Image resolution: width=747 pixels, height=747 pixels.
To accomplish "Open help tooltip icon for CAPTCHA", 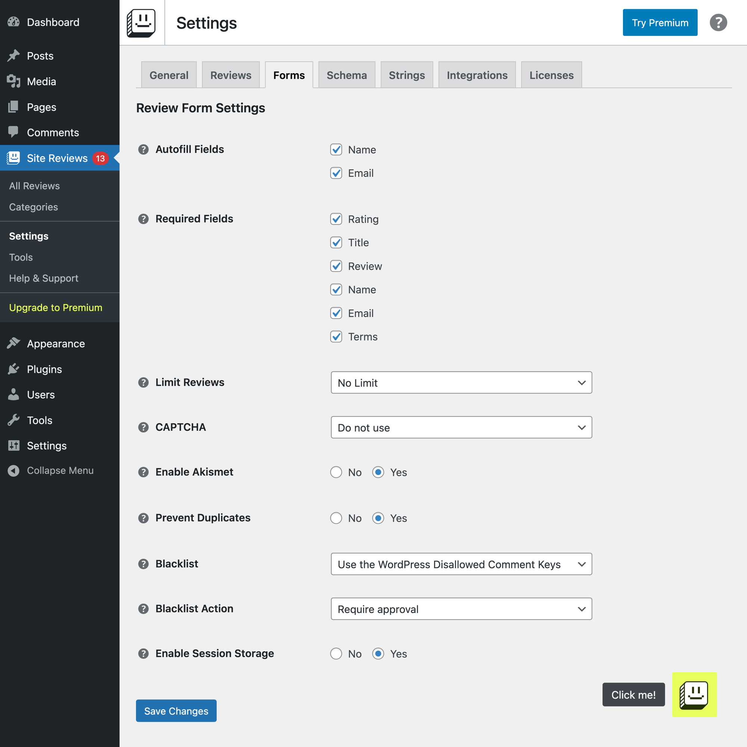I will click(143, 427).
